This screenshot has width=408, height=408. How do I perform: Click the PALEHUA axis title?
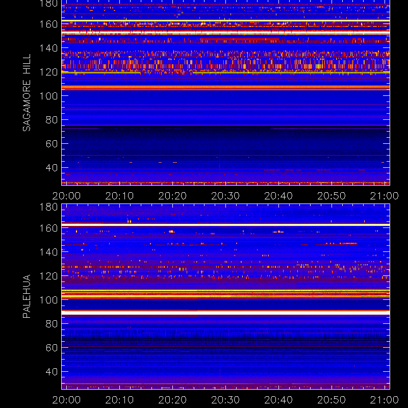[27, 296]
